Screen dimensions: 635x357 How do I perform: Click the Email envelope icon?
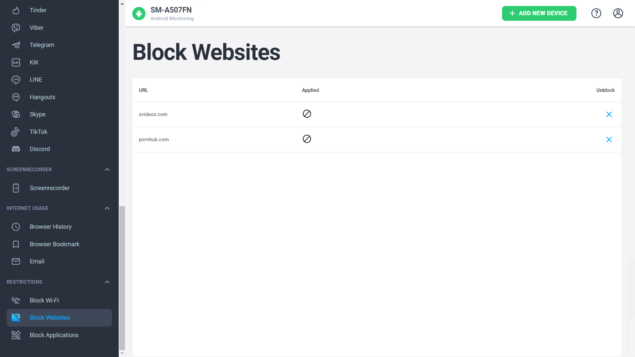[16, 261]
